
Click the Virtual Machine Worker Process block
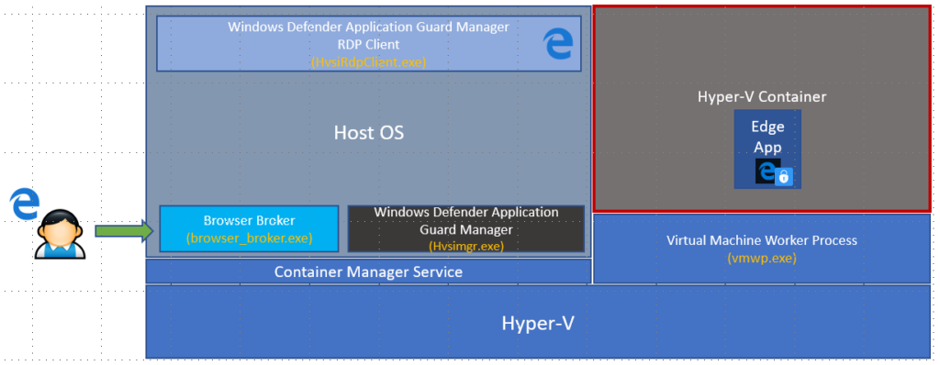761,249
